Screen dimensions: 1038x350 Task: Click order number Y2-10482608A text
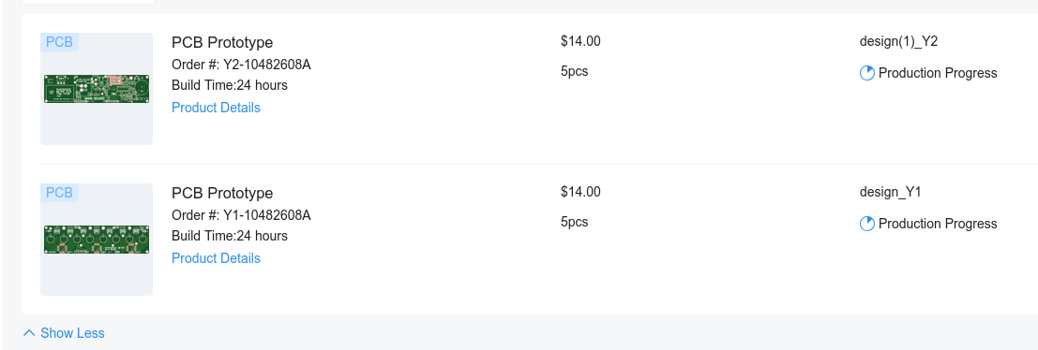[x=267, y=65]
